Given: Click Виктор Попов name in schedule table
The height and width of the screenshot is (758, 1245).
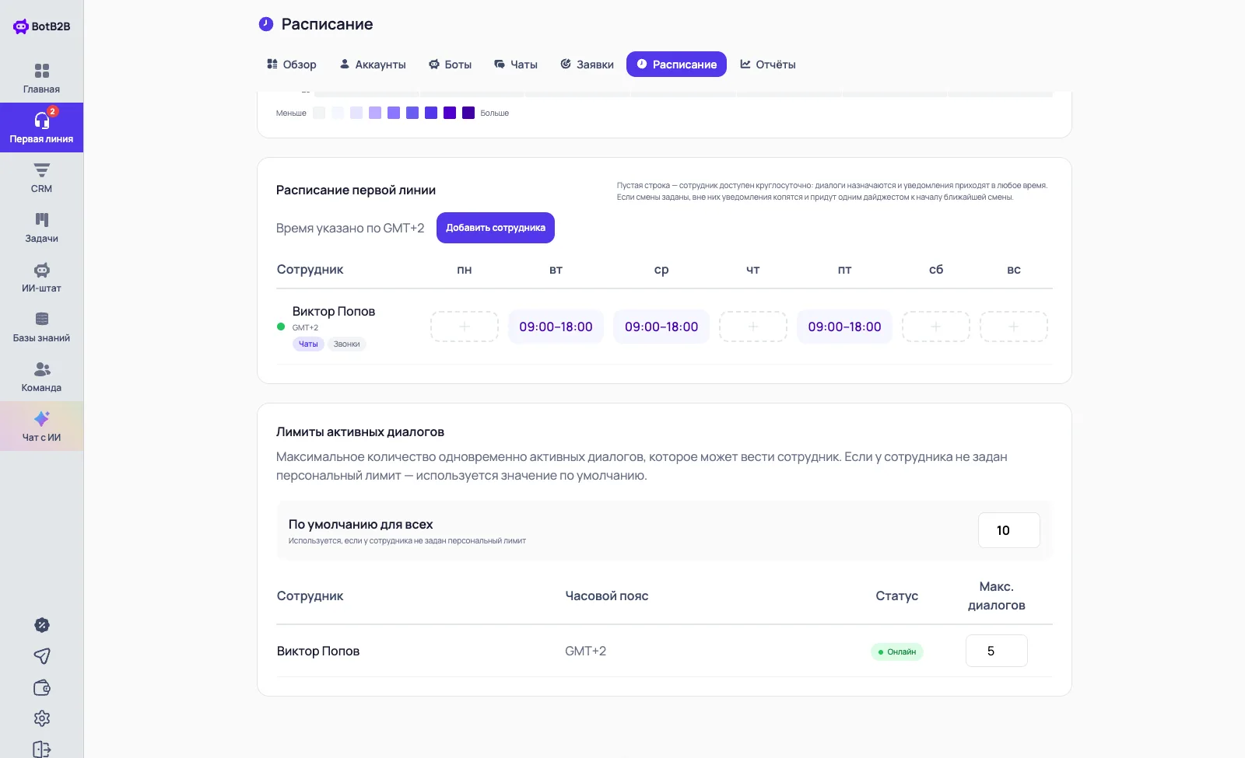Looking at the screenshot, I should point(334,311).
